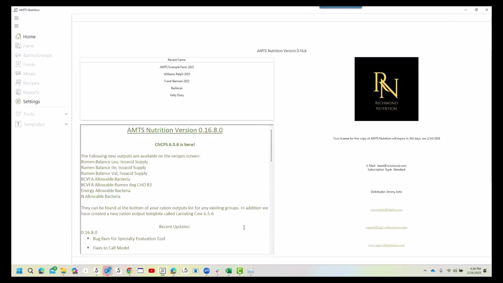503x283 pixels.
Task: Switch to Outlook in the taskbar
Action: (107, 271)
